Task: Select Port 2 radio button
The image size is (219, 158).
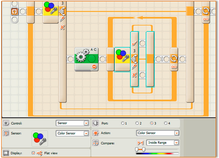Action: (137, 123)
